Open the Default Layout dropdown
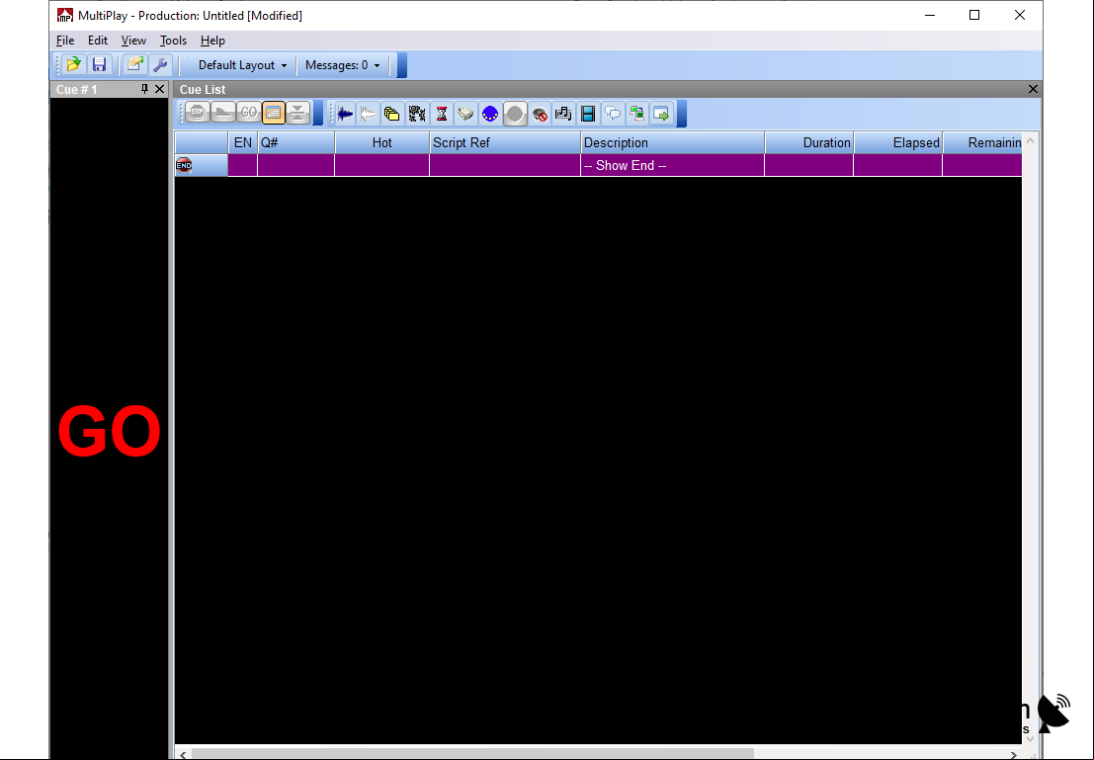This screenshot has width=1094, height=760. (242, 65)
